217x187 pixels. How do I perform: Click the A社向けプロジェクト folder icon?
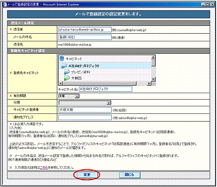pos(64,66)
